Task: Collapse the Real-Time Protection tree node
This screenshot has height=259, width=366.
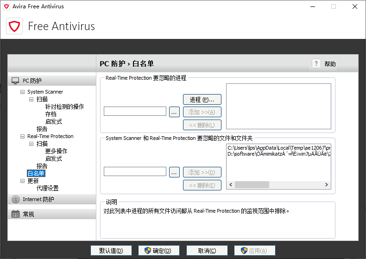Action: [x=22, y=137]
